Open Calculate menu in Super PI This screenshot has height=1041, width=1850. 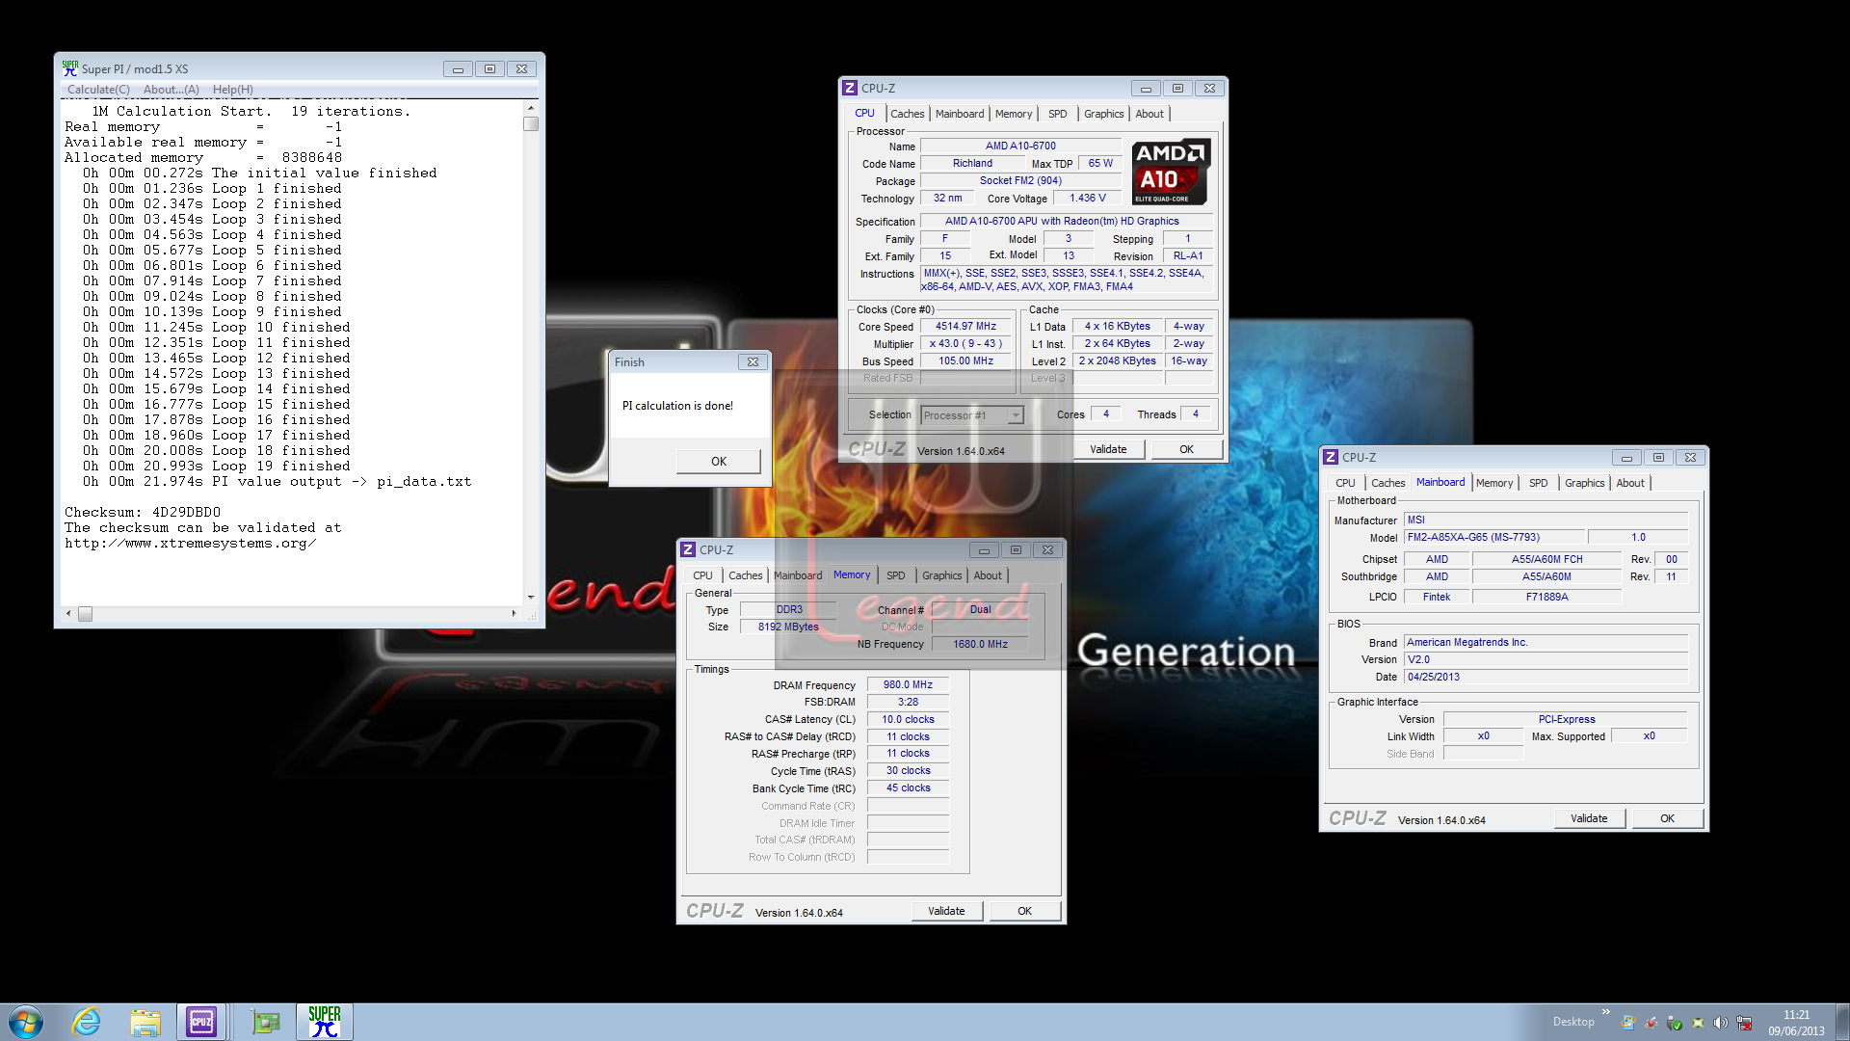click(98, 90)
